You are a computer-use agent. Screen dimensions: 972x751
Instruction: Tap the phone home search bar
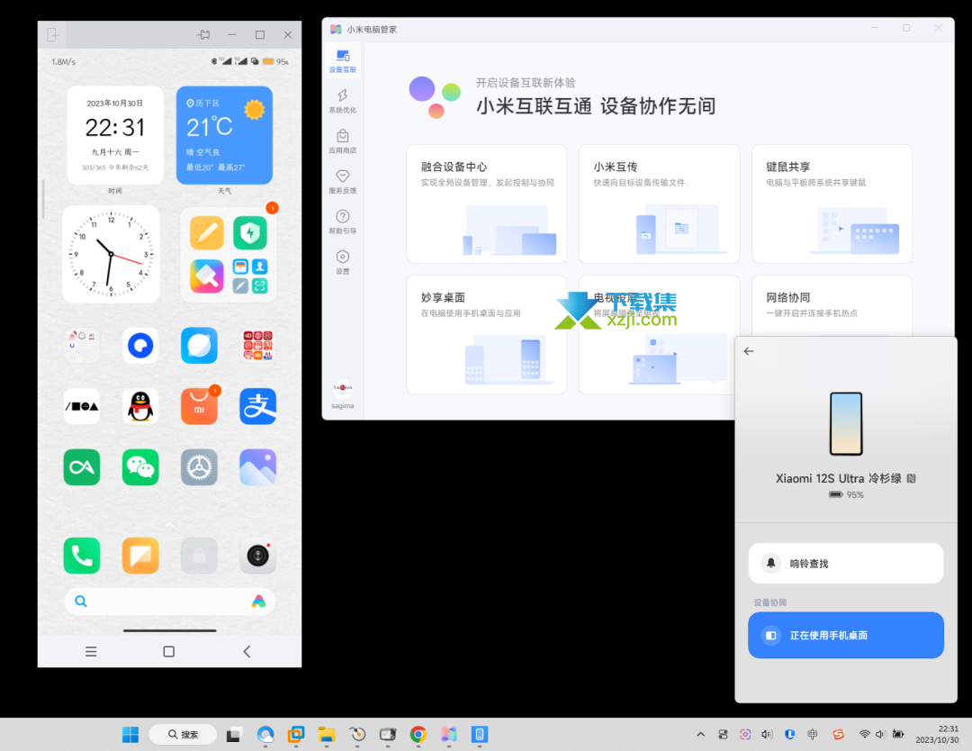tap(169, 601)
